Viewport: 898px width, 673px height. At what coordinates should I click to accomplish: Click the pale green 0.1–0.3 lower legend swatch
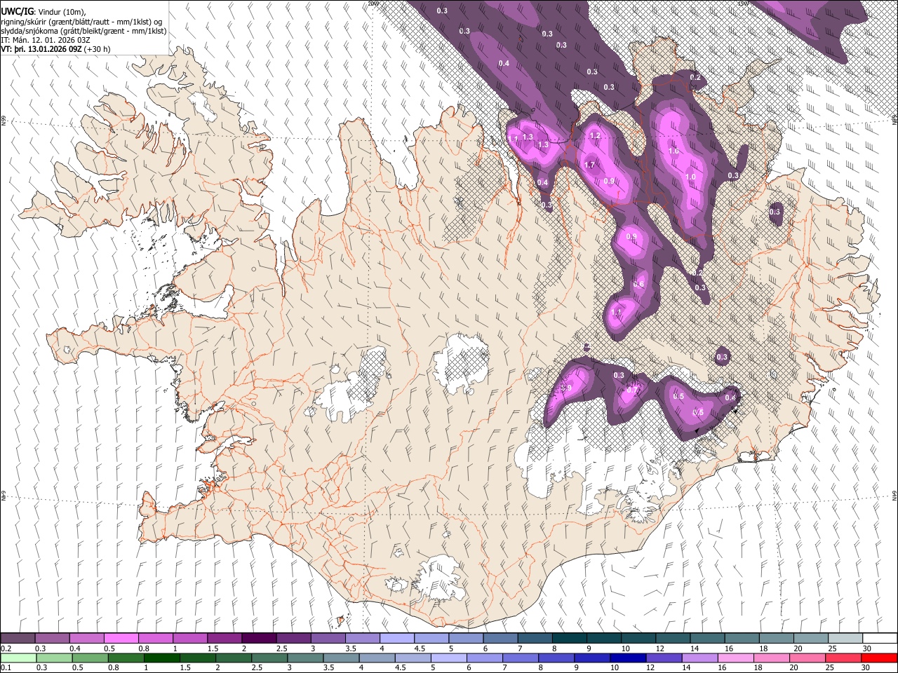coord(18,658)
